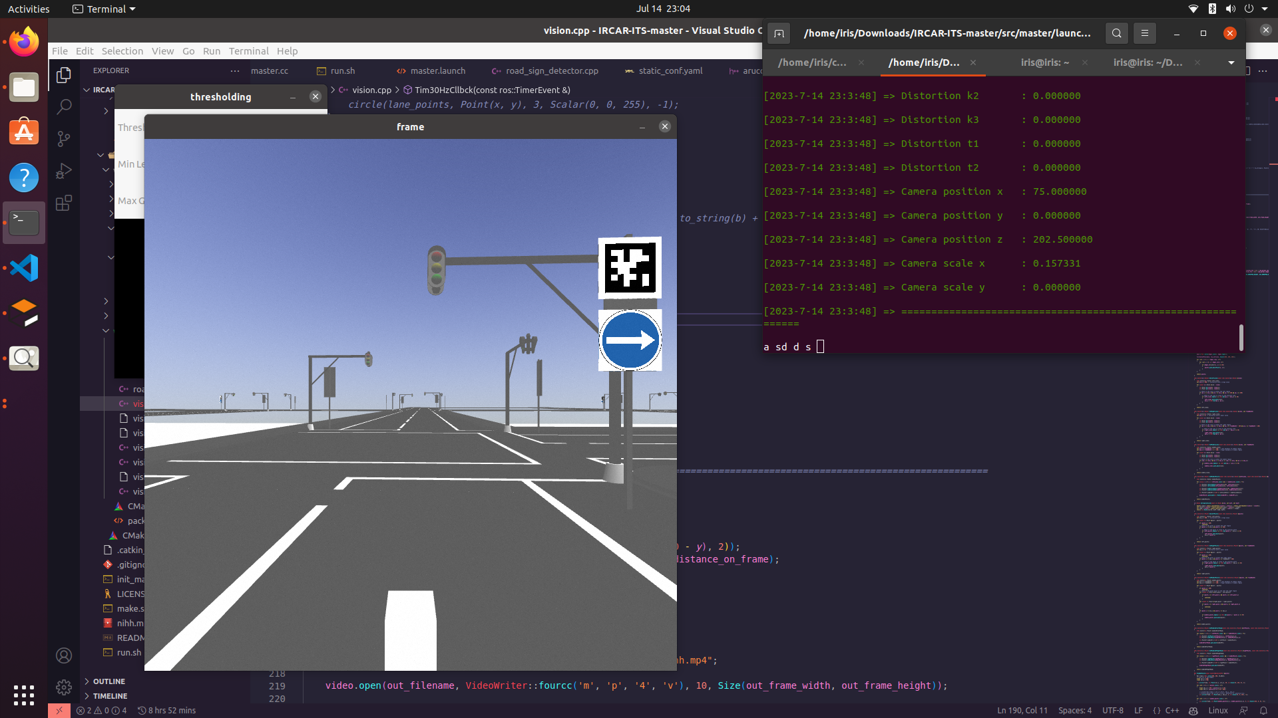Open the Extensions view
This screenshot has width=1278, height=718.
click(64, 203)
